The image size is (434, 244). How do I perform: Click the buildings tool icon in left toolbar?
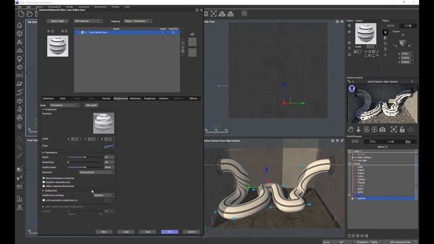click(x=20, y=199)
